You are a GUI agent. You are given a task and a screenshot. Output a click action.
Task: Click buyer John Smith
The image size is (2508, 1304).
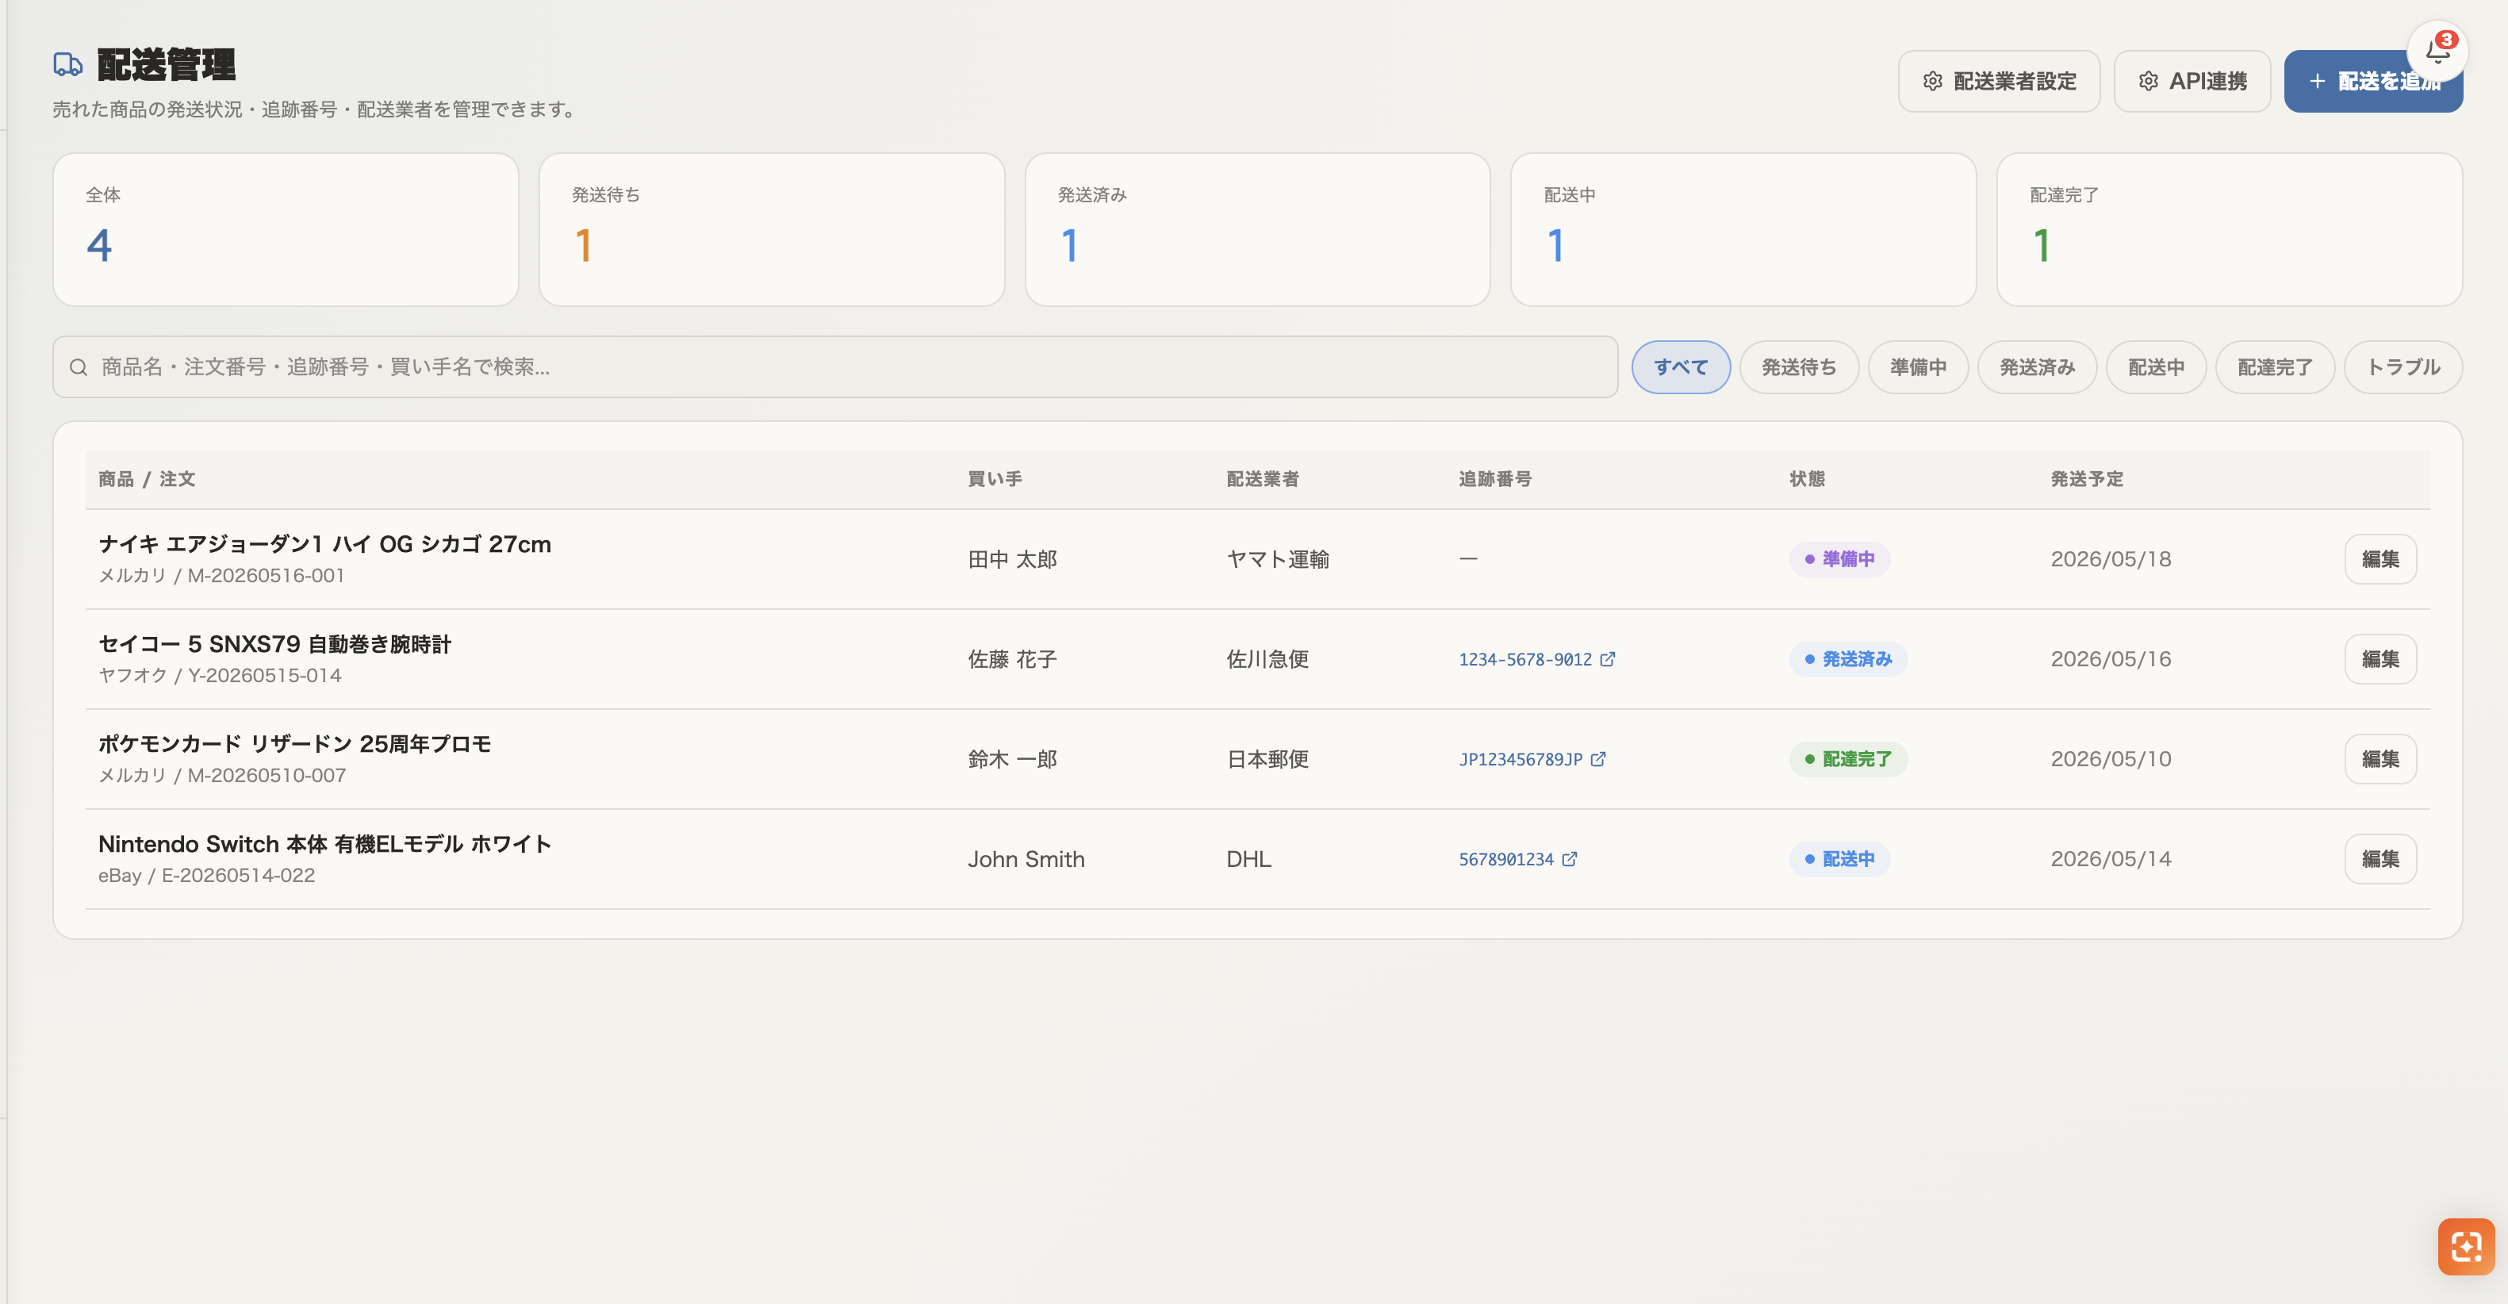coord(1026,859)
